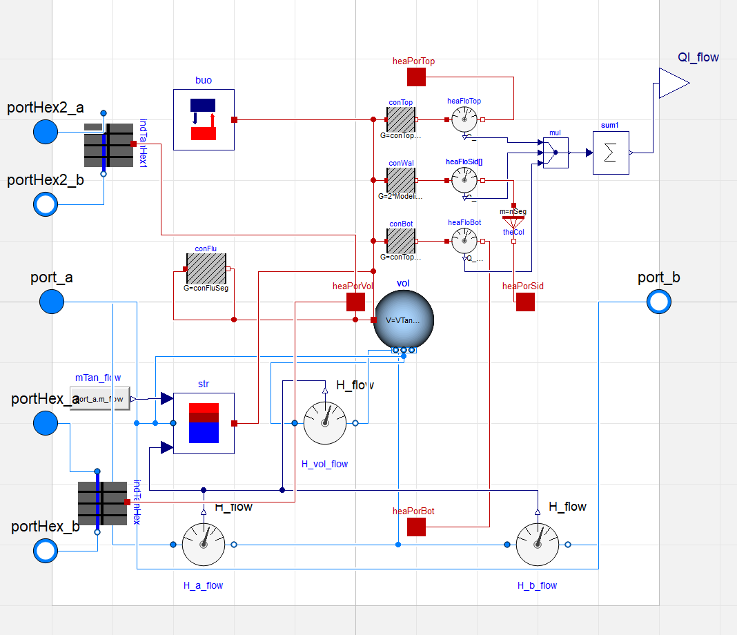Screen dimensions: 737x635
Task: Click the conBot thermal conductor
Action: point(401,241)
